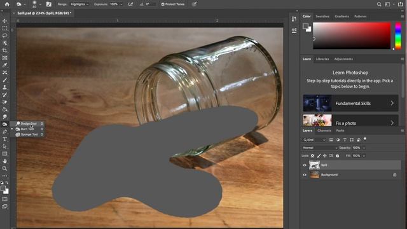Toggle lock position
The width and height of the screenshot is (407, 229).
coord(325,156)
